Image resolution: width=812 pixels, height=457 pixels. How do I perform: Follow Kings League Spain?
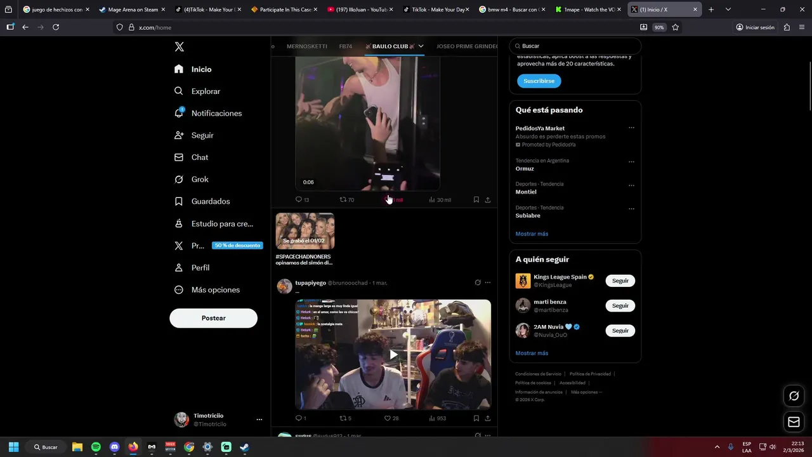(620, 281)
